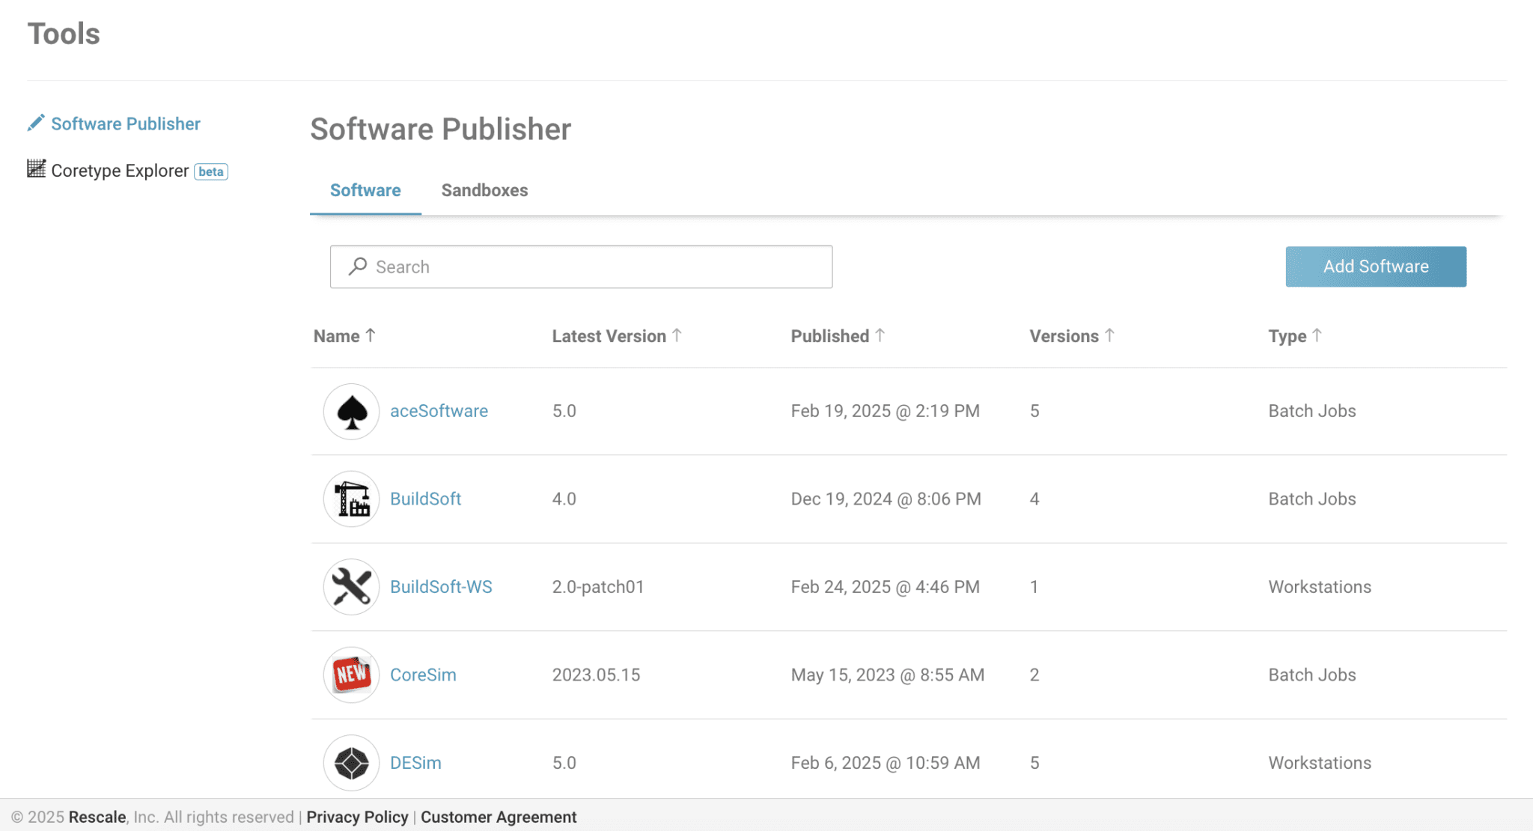This screenshot has width=1533, height=831.
Task: Switch to the Sandboxes tab
Action: click(484, 190)
